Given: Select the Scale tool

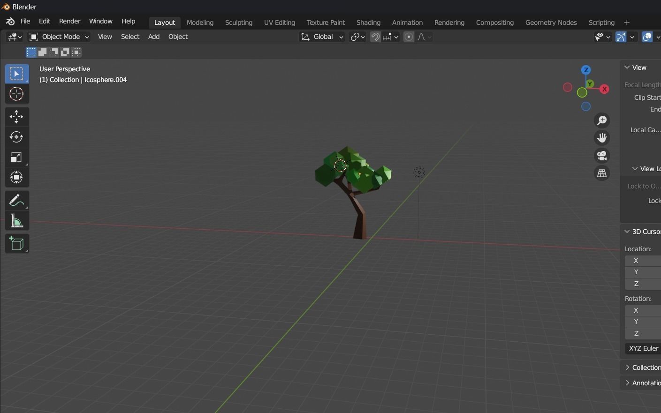Looking at the screenshot, I should tap(17, 157).
